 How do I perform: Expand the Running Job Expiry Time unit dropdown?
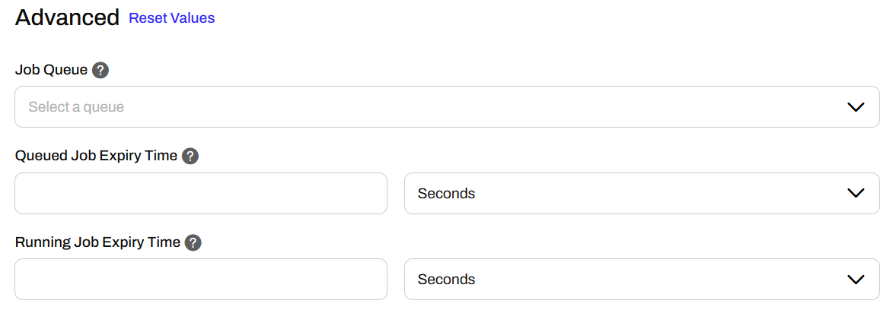tap(642, 280)
